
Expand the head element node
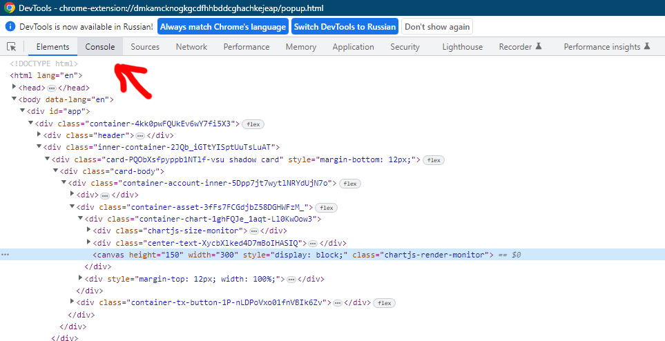[14, 87]
